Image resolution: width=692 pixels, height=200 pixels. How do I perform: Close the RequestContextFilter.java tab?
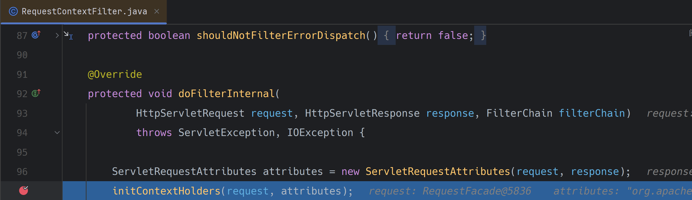tap(157, 11)
